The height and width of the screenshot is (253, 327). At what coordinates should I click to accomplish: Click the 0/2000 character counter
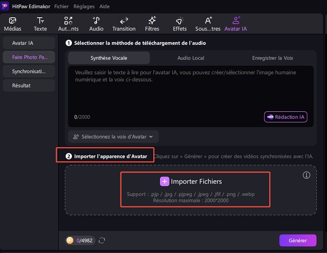pos(82,117)
